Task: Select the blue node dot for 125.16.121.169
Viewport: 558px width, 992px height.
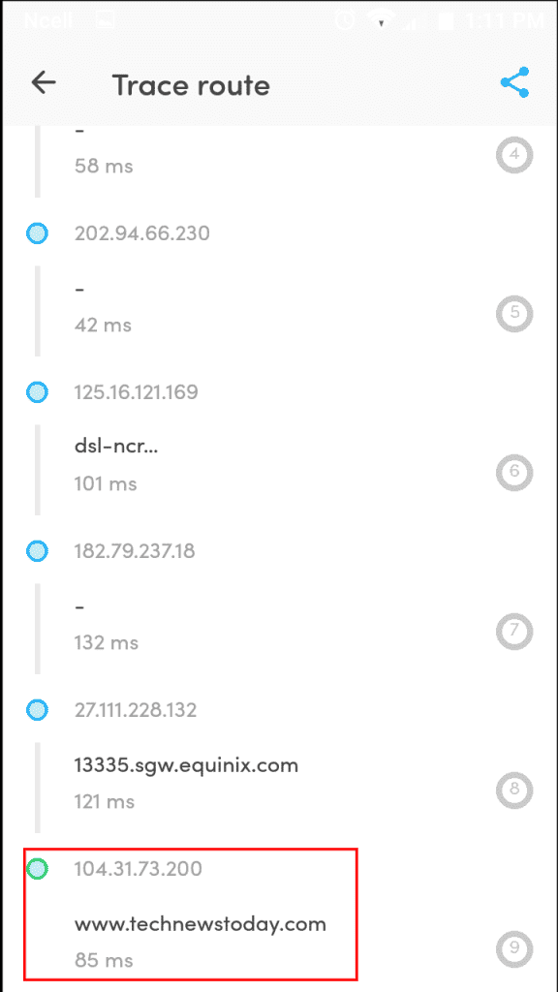Action: (x=37, y=391)
